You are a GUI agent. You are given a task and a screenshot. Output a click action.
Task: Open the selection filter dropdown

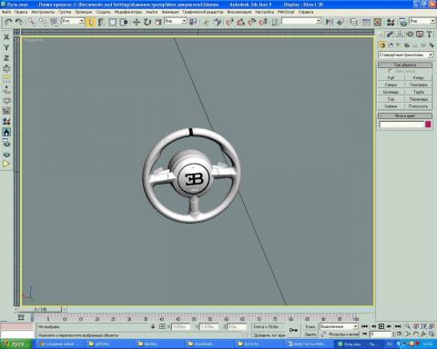pyautogui.click(x=73, y=21)
